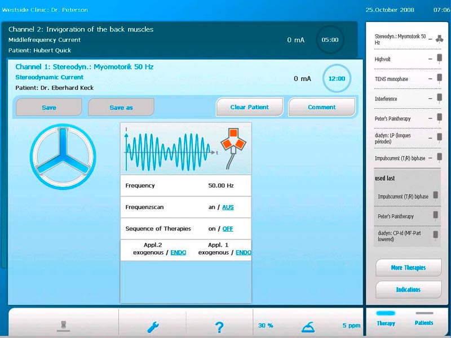Remove Highvolt favorite with its minus sign
Viewport: 451px width, 338px height.
click(x=430, y=59)
